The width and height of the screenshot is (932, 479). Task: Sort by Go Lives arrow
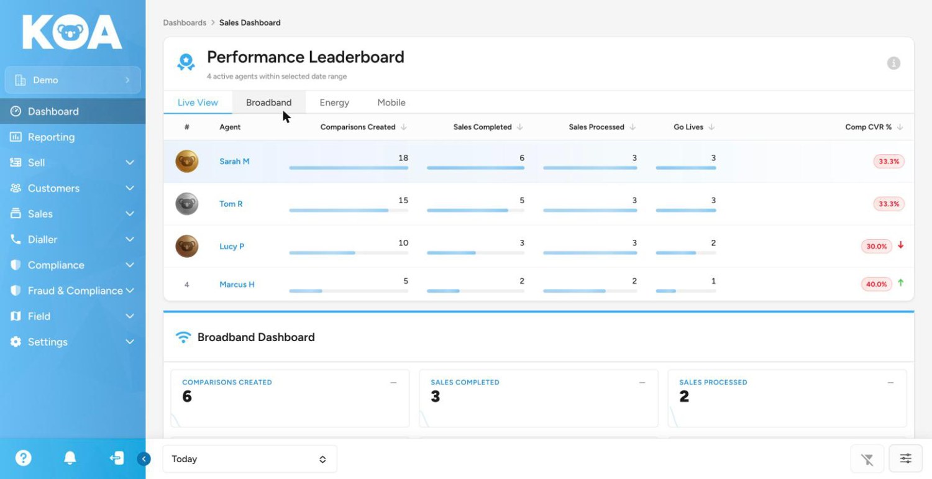711,127
